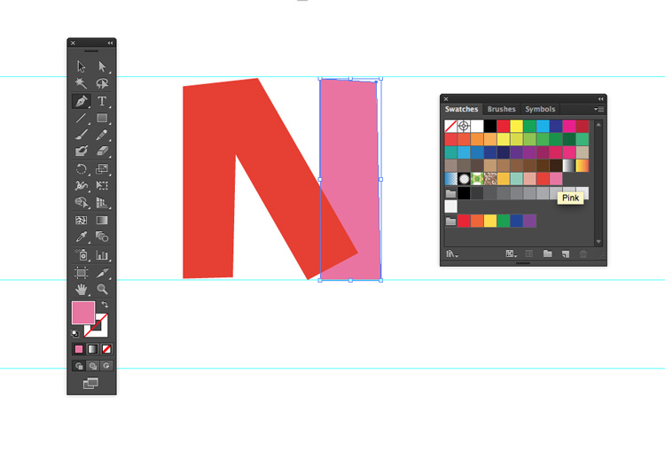Create a New Swatch
Viewport: 665px width, 459px height.
coord(566,254)
